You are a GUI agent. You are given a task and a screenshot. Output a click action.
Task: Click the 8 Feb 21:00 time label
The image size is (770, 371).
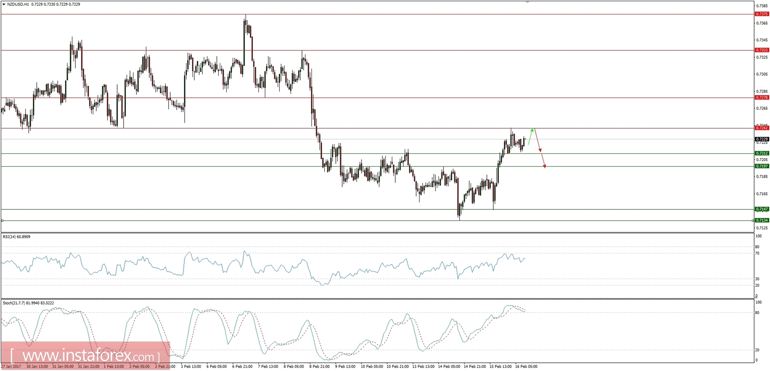click(320, 366)
